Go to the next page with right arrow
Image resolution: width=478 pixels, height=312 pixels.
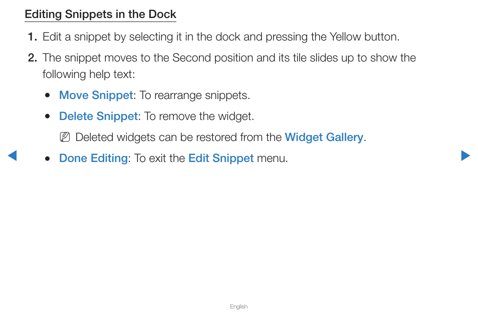[465, 155]
